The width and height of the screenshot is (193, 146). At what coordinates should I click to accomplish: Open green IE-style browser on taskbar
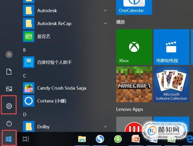click(118, 139)
